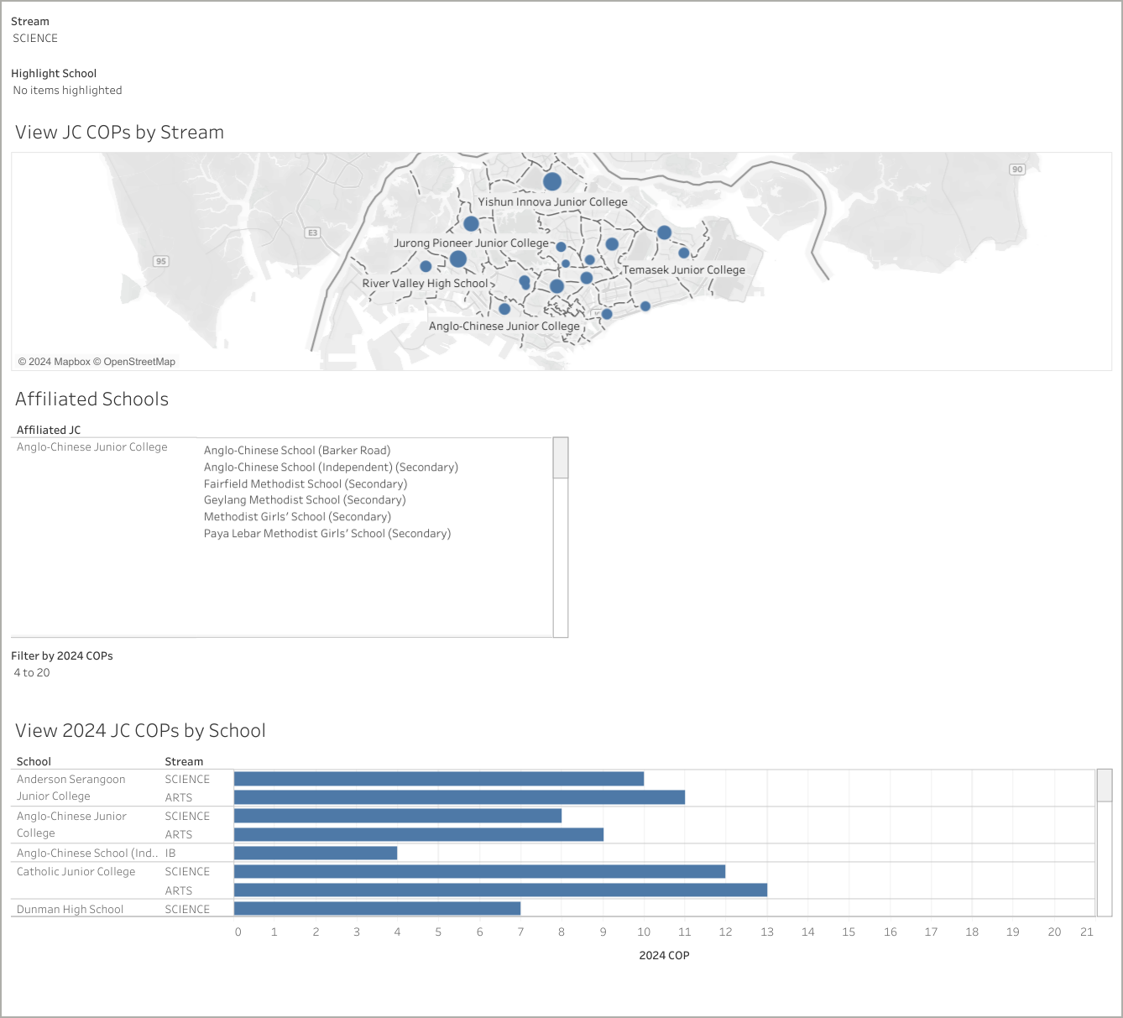The width and height of the screenshot is (1123, 1018).
Task: Click the route 95 road shield on map
Action: [161, 261]
